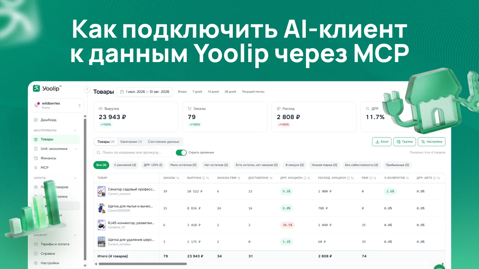
Task: Sort by % Возвратов column arrows
Action: 407,178
